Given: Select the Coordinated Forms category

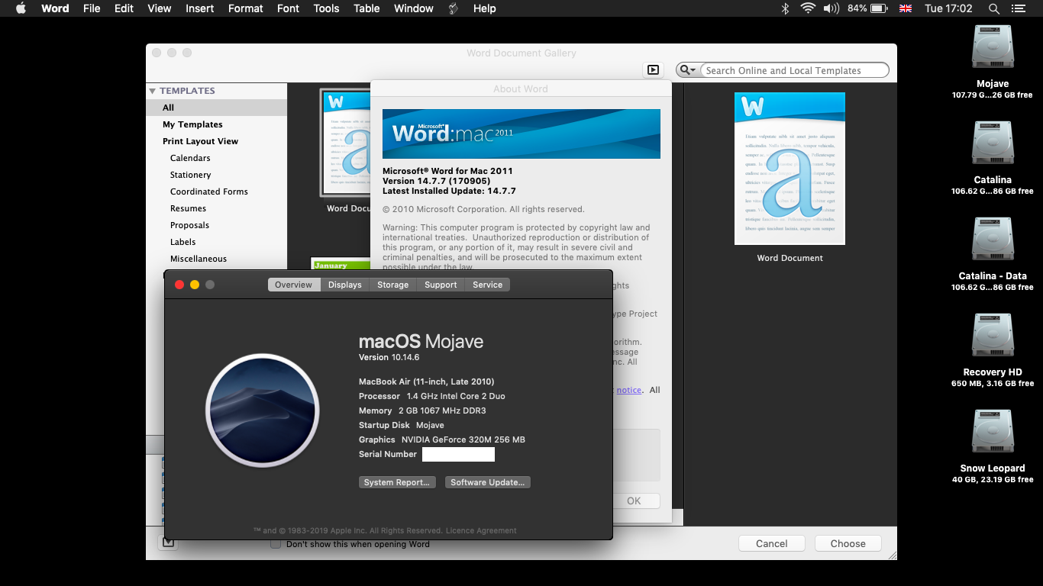Looking at the screenshot, I should pos(216,192).
